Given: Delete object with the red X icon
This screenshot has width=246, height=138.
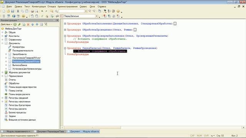Looking at the screenshot, I should (28, 24).
